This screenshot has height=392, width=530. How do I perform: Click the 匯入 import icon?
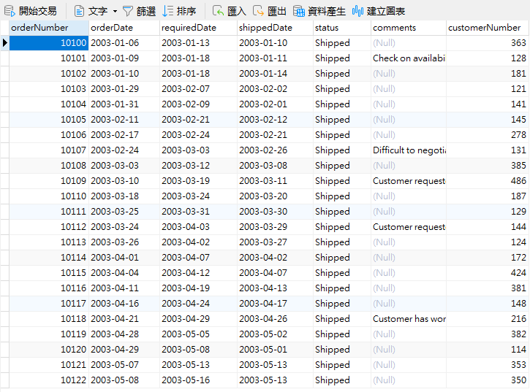(219, 11)
